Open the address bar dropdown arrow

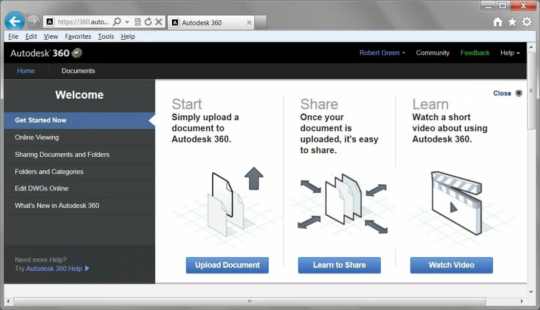coord(127,22)
